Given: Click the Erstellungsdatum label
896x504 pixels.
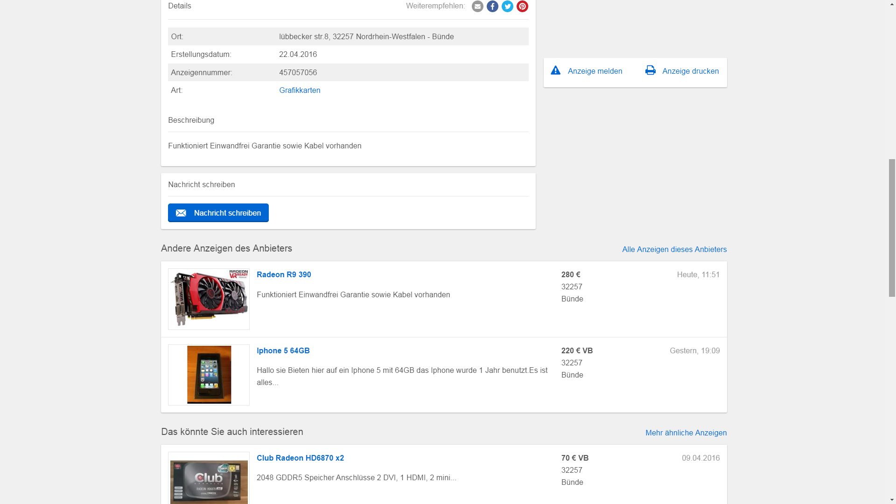Looking at the screenshot, I should (x=201, y=54).
